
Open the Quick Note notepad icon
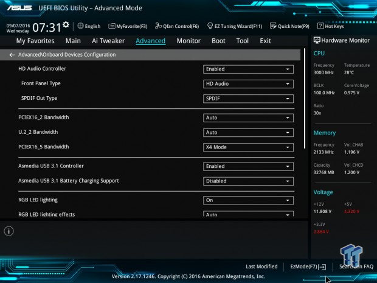point(273,26)
